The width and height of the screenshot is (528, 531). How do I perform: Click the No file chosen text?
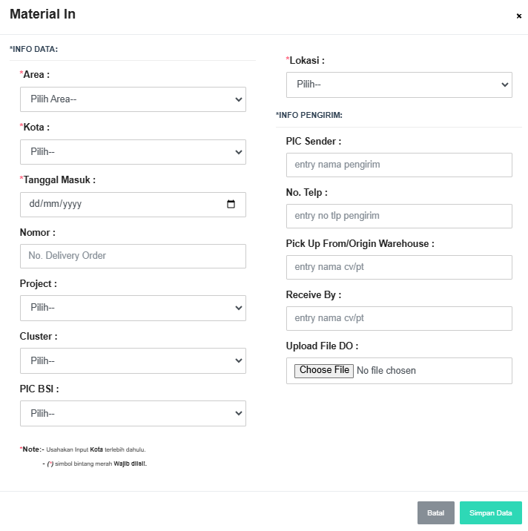point(386,371)
